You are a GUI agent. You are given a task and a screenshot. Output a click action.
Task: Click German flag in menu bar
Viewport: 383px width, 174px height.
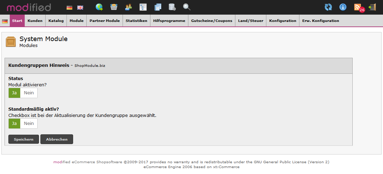click(x=5, y=21)
